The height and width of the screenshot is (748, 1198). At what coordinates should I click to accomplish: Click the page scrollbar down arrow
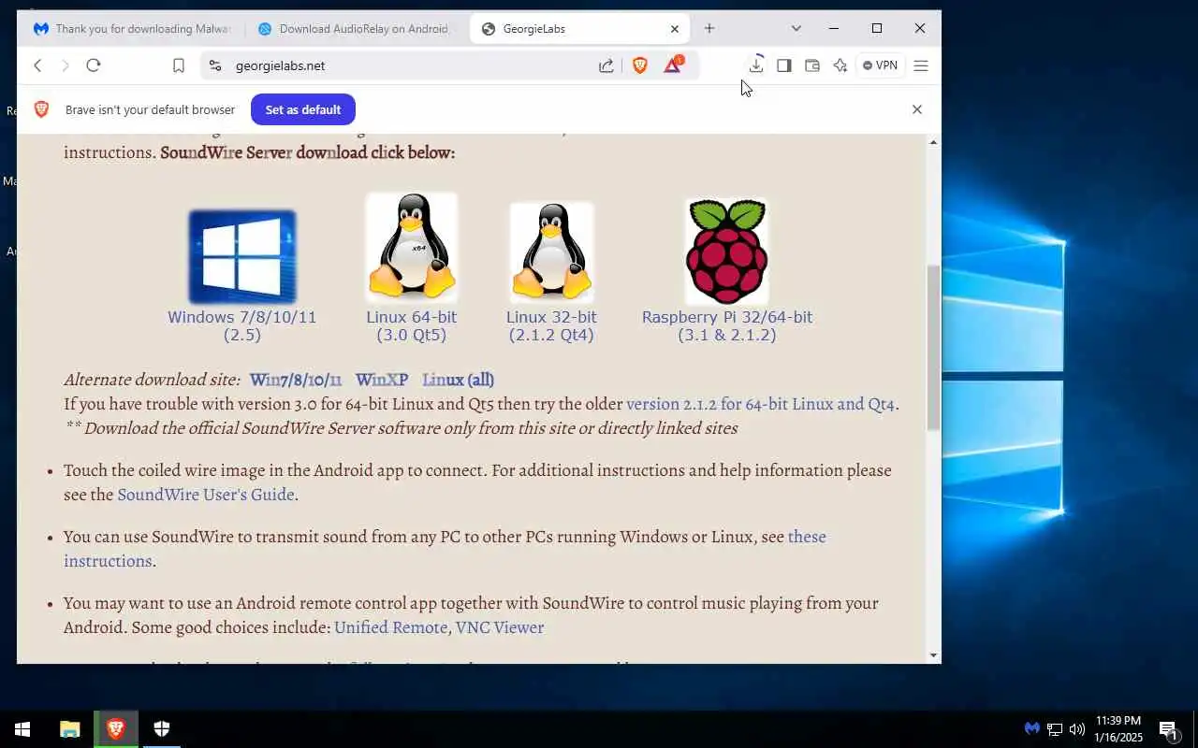pyautogui.click(x=933, y=655)
